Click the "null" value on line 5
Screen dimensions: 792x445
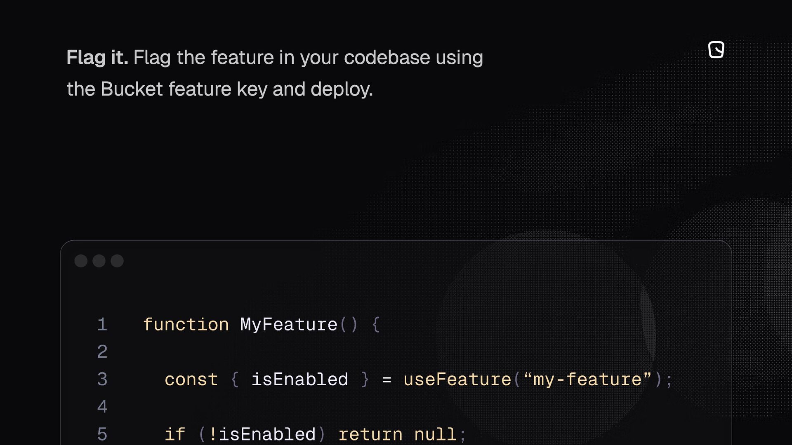[435, 434]
